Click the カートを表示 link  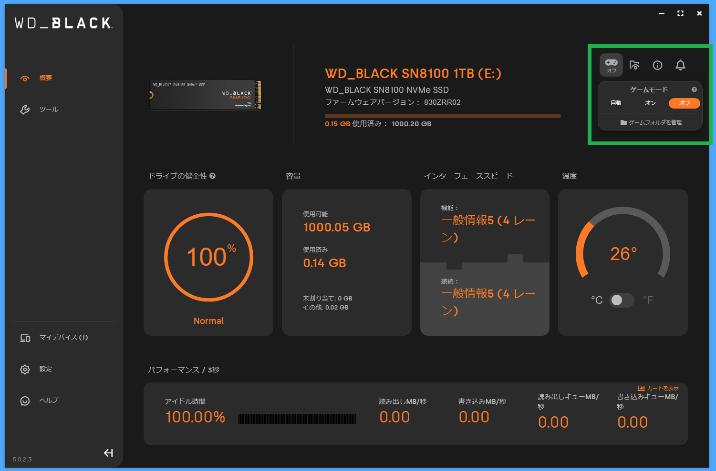(x=663, y=388)
